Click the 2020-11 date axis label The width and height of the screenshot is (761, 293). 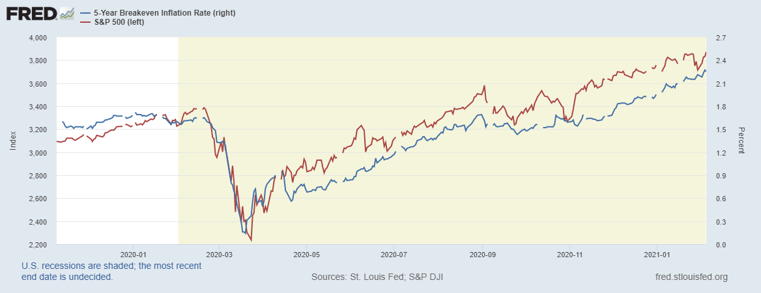click(x=569, y=253)
